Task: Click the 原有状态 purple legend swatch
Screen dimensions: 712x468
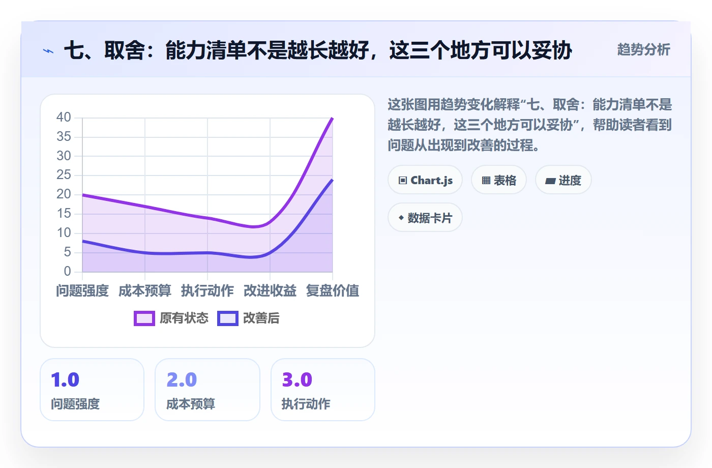Action: click(x=144, y=318)
